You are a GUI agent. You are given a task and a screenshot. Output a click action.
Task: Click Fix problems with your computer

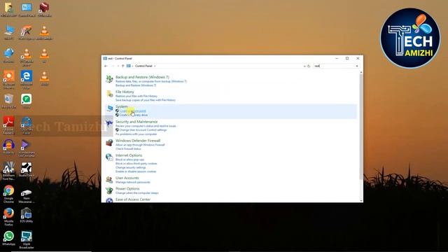coord(136,134)
